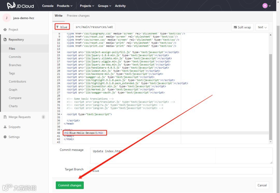Expand the Products dropdown menu

(x=65, y=6)
